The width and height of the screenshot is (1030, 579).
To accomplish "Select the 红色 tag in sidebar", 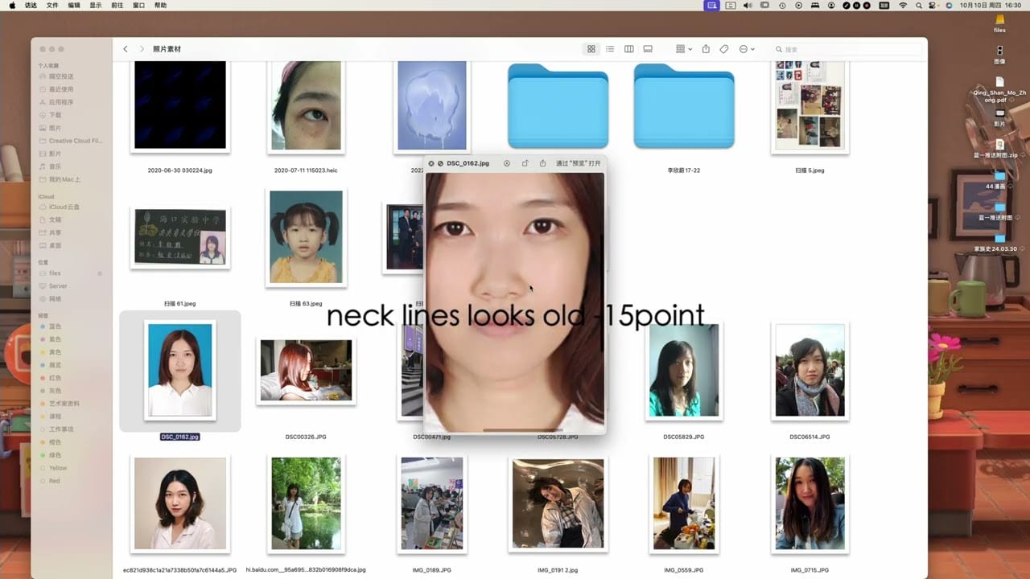I will click(x=55, y=378).
